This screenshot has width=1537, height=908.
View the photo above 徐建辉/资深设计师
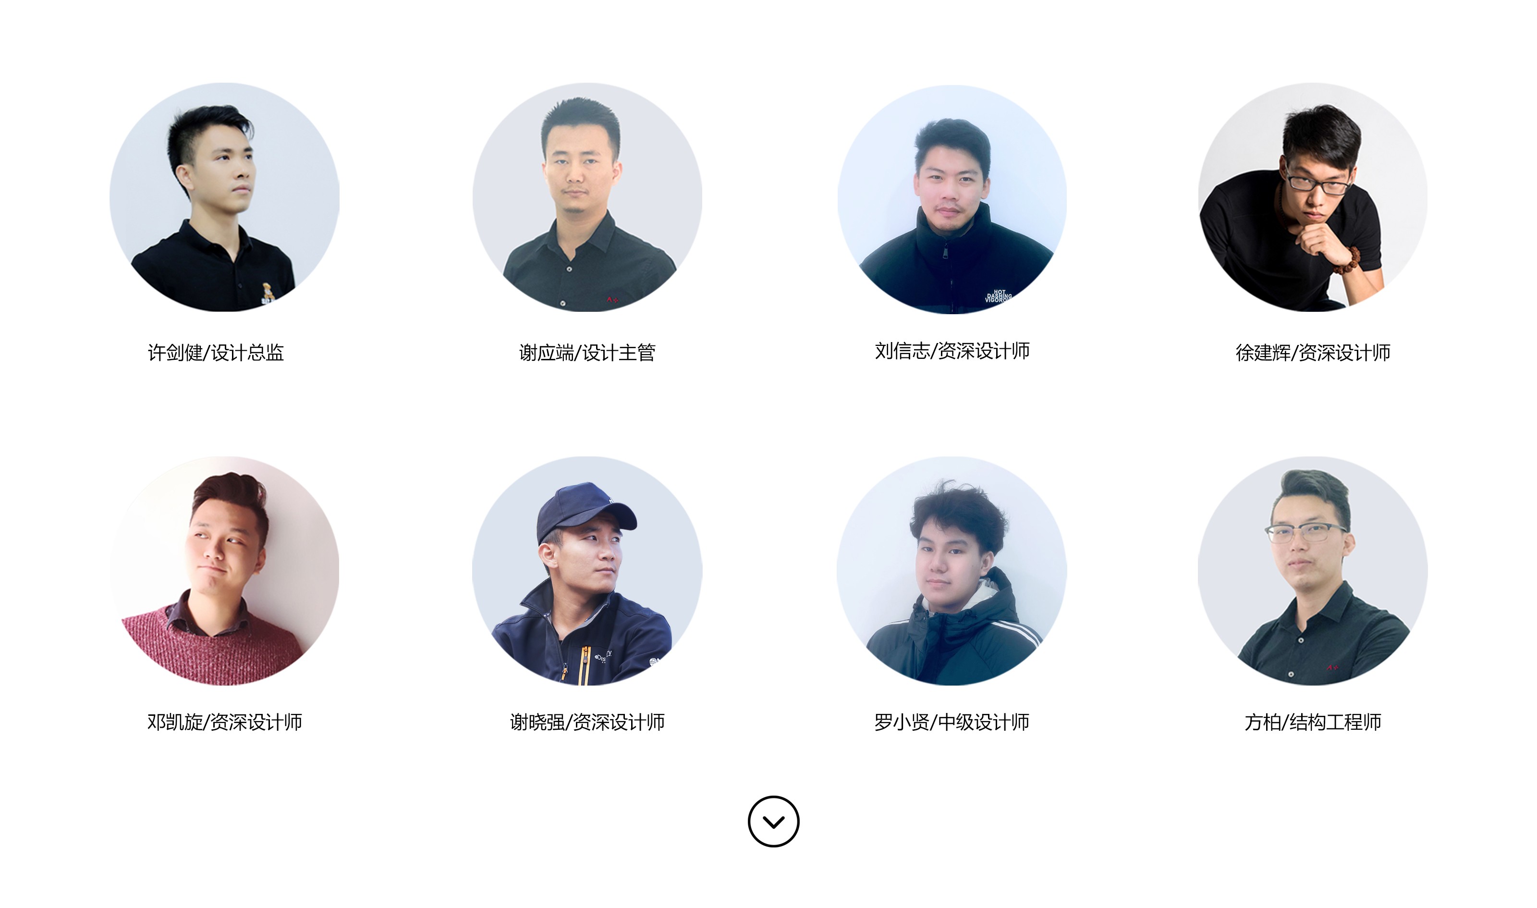1313,197
